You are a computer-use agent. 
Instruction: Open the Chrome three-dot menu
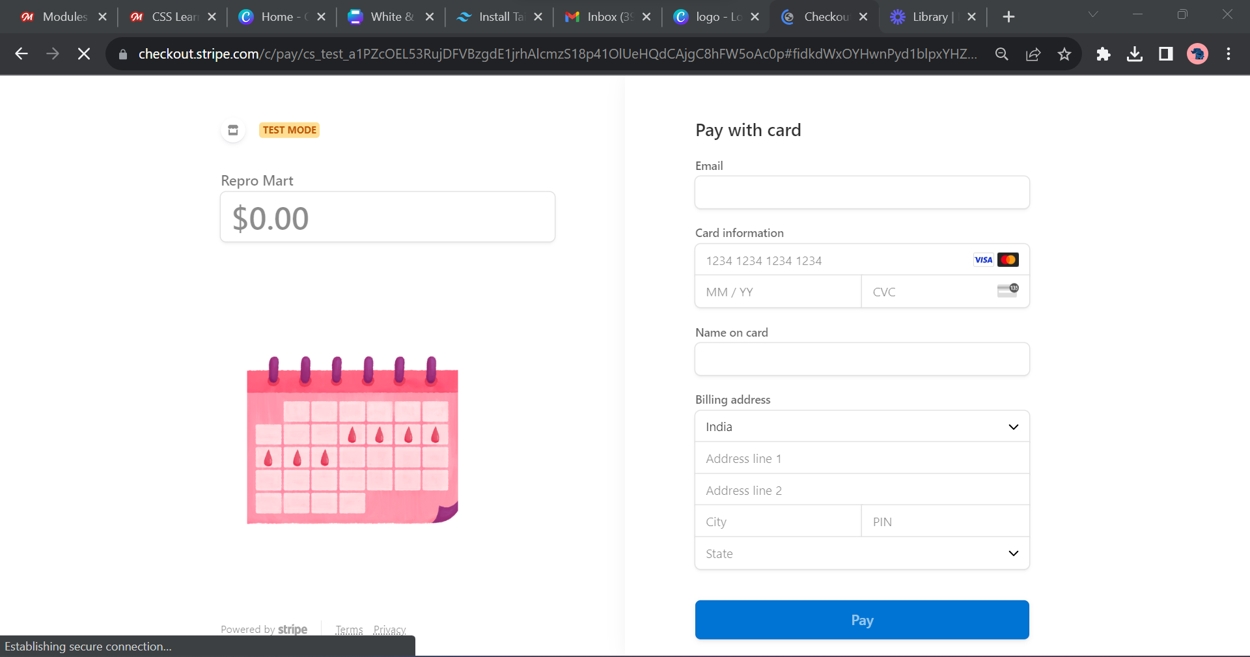tap(1229, 54)
